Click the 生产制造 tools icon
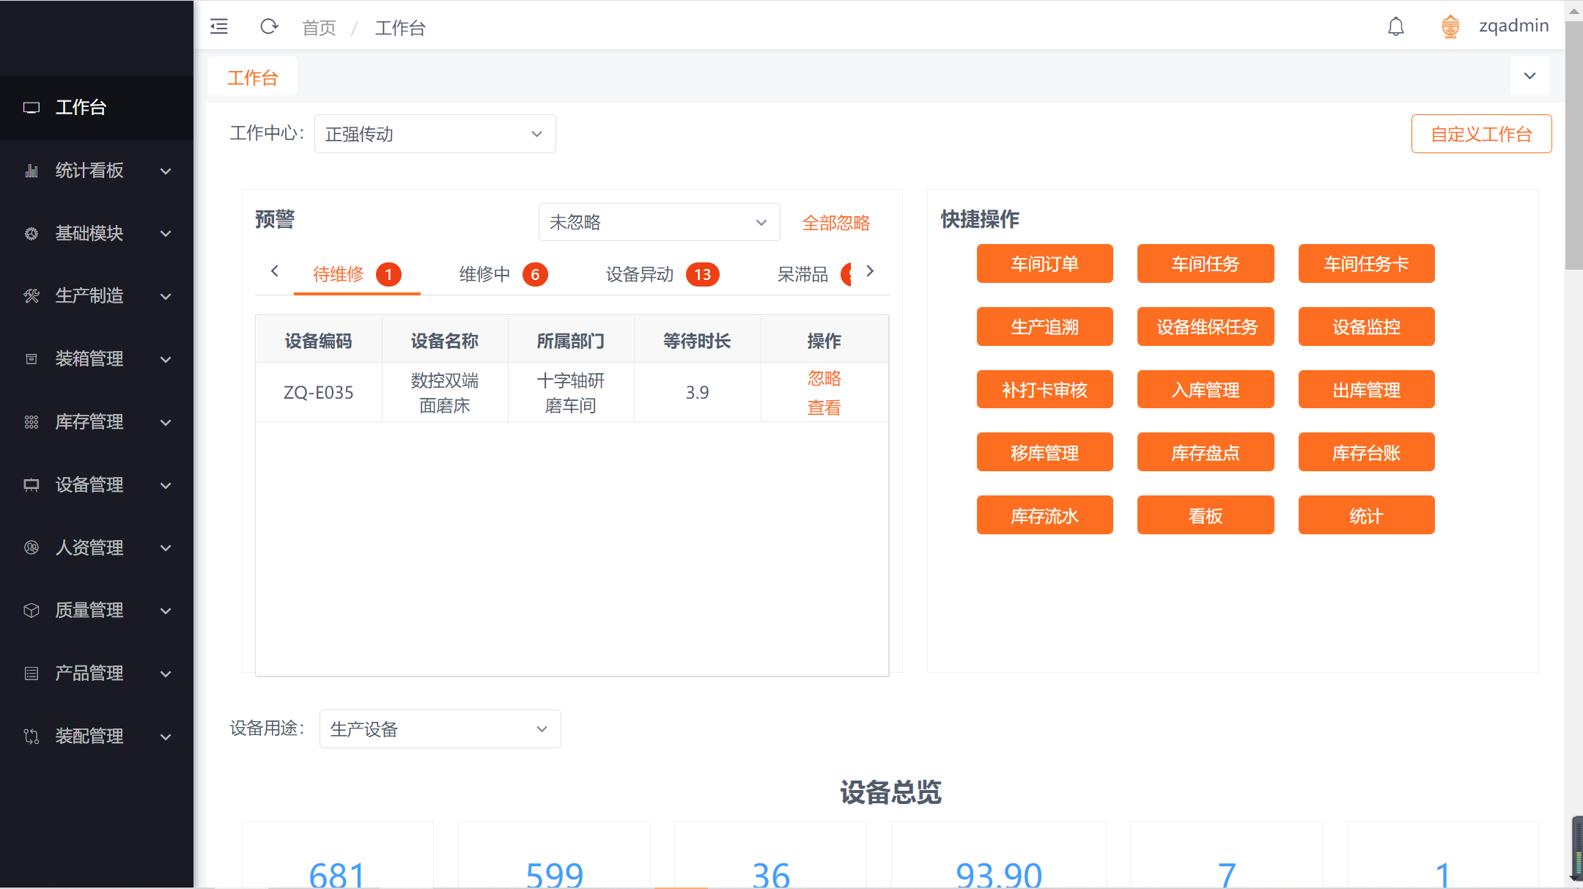Viewport: 1583px width, 889px height. pos(32,296)
